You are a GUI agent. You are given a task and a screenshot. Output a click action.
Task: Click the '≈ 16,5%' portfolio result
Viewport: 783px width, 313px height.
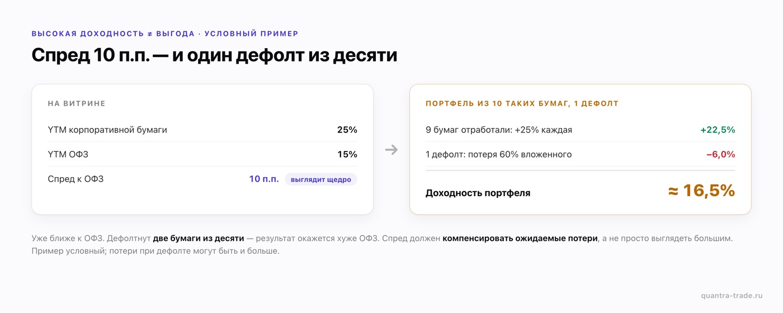coord(701,191)
